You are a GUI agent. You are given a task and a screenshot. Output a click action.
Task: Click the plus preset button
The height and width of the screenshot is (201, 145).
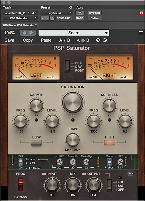click(47, 18)
